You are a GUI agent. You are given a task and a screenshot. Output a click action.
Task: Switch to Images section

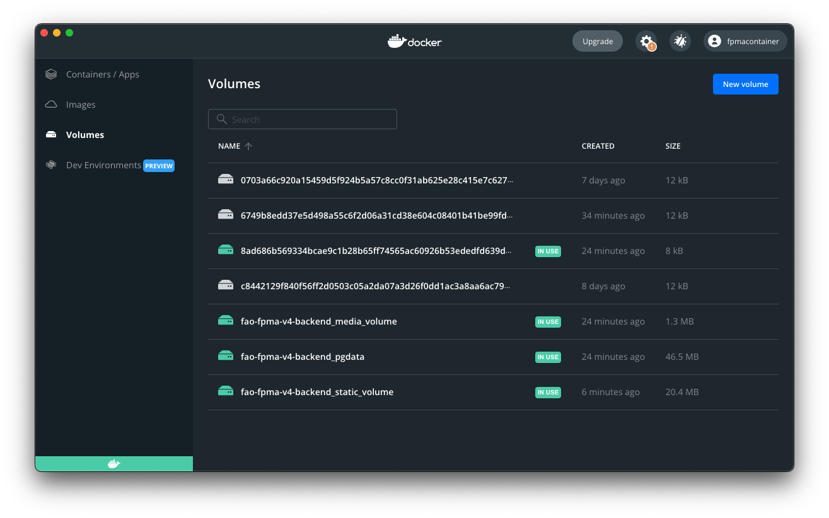tap(81, 105)
